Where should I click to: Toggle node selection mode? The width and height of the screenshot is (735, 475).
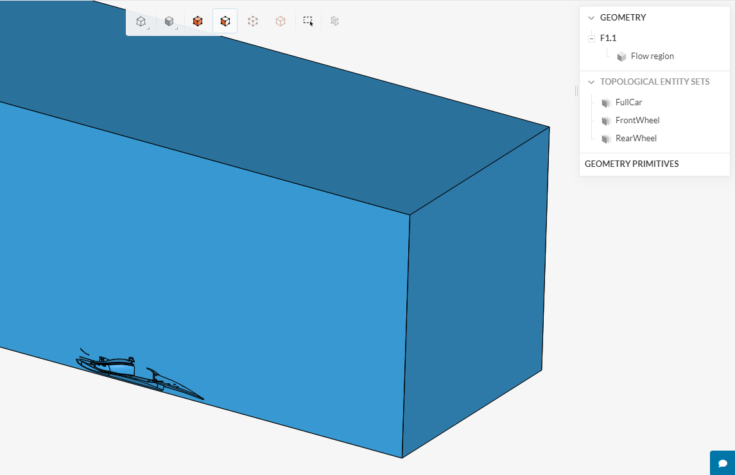click(253, 21)
